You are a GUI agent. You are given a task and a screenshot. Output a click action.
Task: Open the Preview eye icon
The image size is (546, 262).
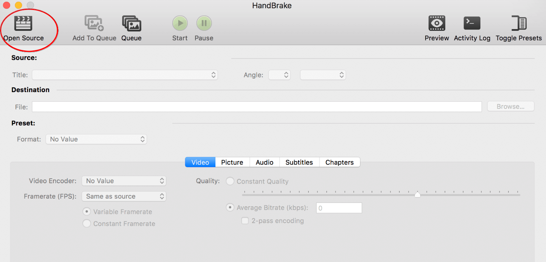437,23
